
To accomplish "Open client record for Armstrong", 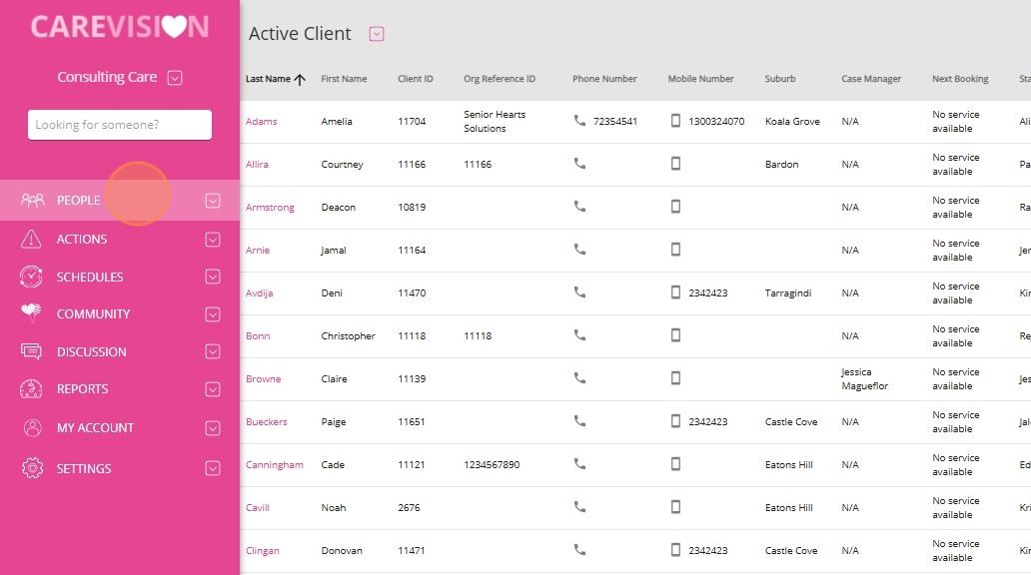I will click(x=270, y=207).
